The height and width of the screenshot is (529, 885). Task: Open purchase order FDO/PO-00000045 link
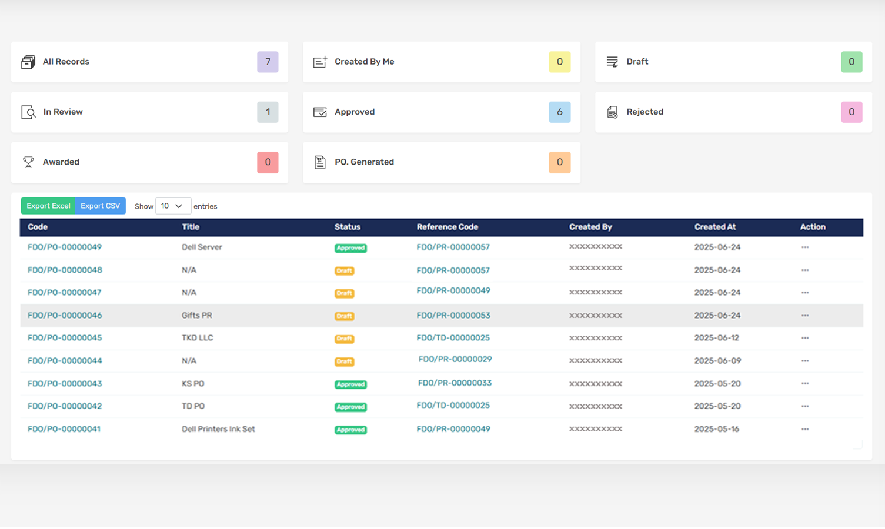[x=65, y=338]
